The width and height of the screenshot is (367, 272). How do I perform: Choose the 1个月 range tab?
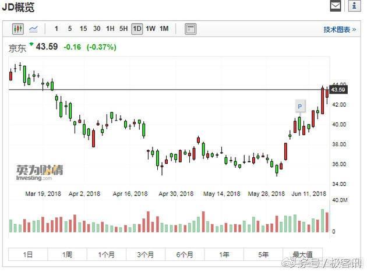[107, 254]
